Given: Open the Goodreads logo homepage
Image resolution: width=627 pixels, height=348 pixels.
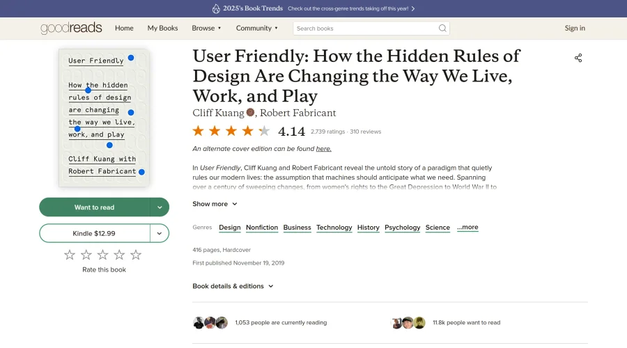Looking at the screenshot, I should pos(71,28).
